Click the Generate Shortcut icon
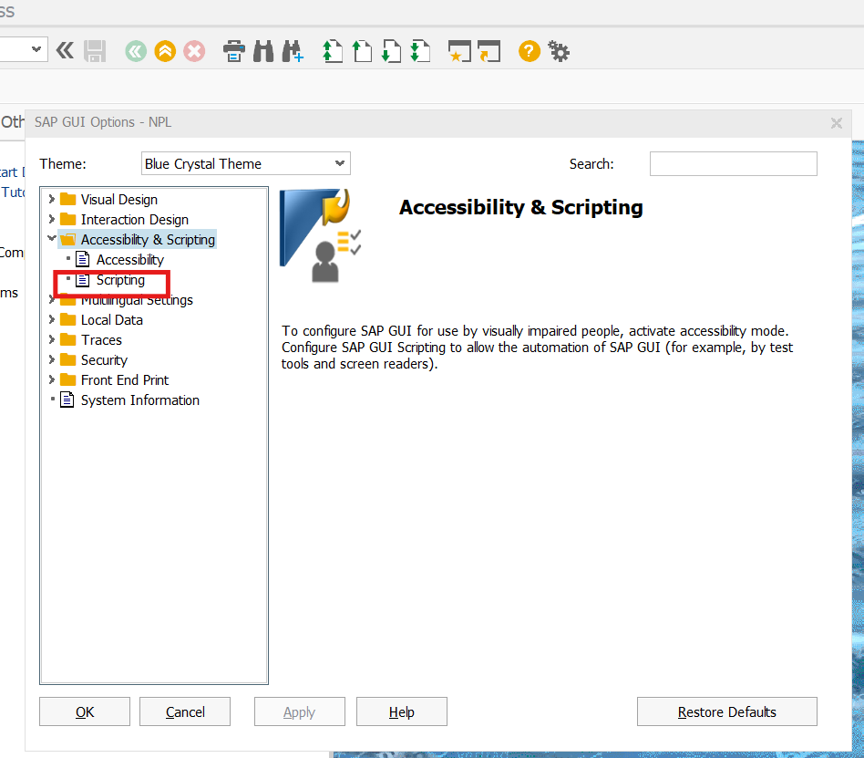Image resolution: width=864 pixels, height=758 pixels. tap(489, 51)
